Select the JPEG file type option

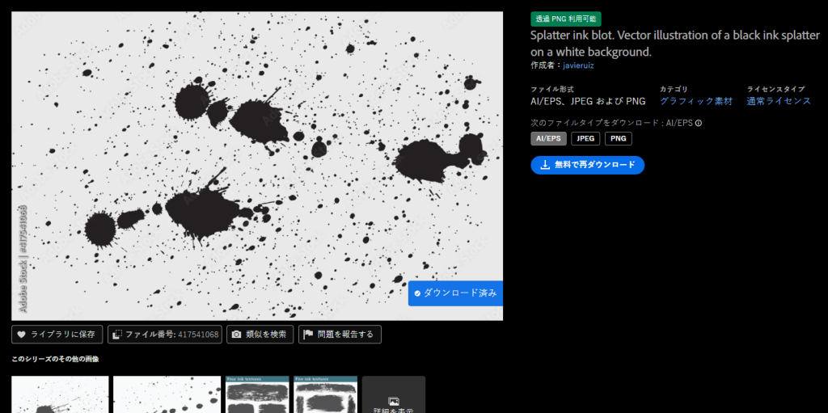point(585,139)
